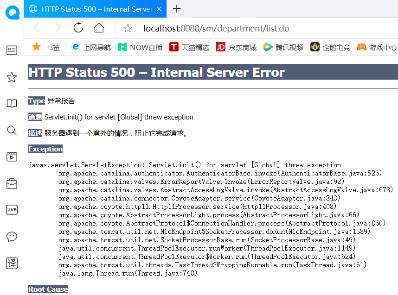The image size is (398, 295).
Task: Open the 腾讯视频 bookmark
Action: (283, 47)
